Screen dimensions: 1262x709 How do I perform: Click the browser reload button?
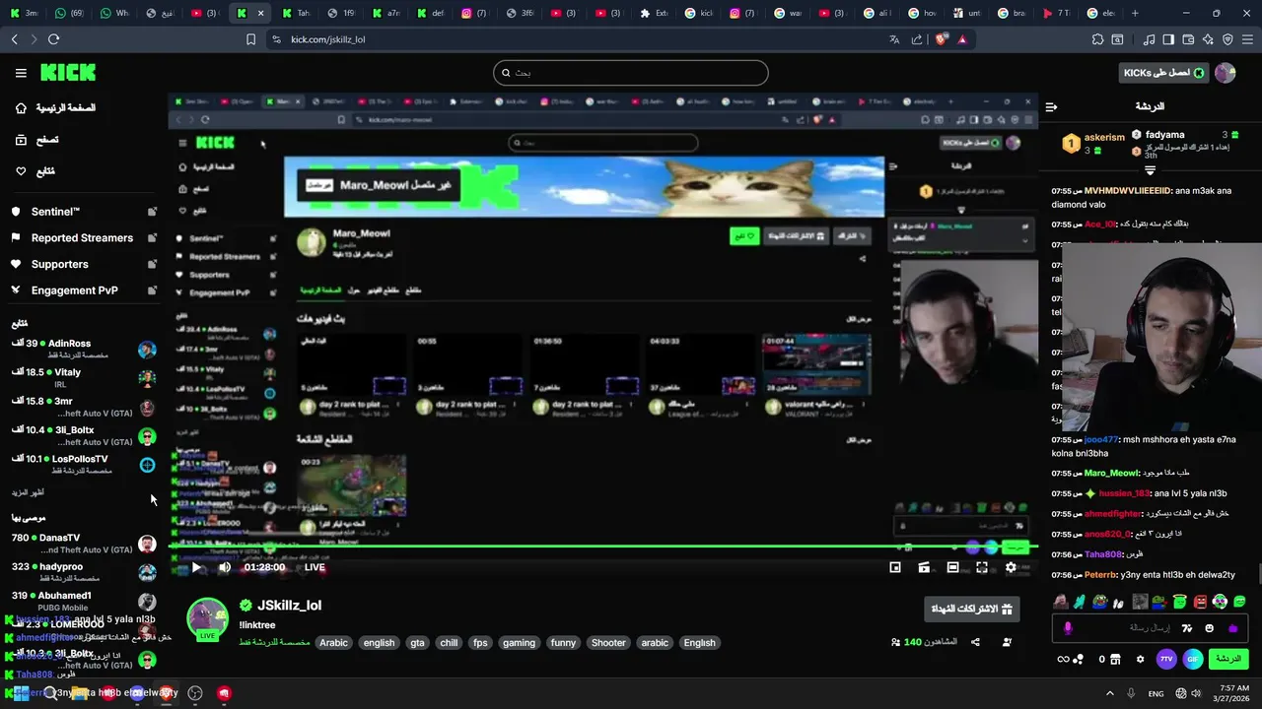point(53,39)
